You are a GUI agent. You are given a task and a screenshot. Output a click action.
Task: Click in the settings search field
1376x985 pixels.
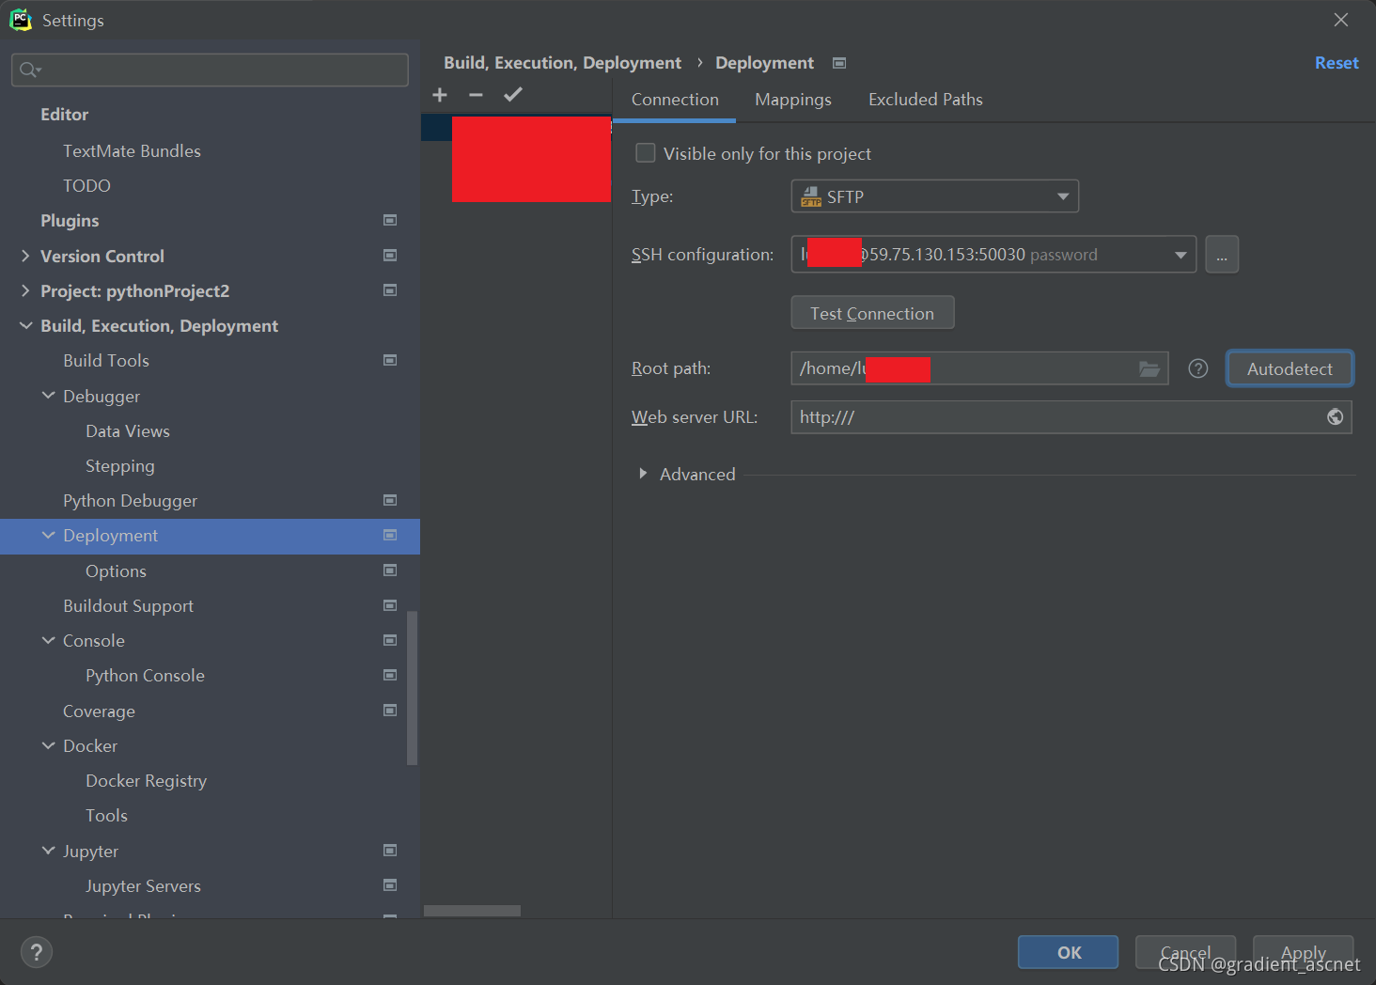[210, 70]
